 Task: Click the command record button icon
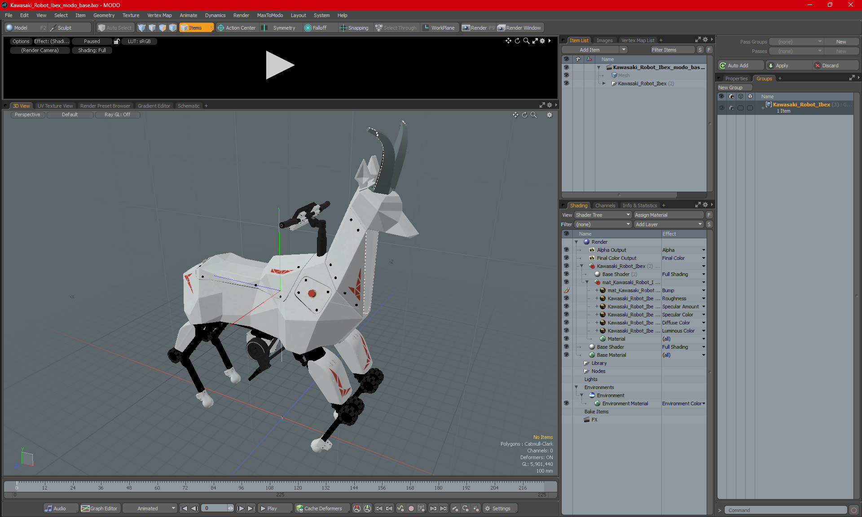click(854, 510)
